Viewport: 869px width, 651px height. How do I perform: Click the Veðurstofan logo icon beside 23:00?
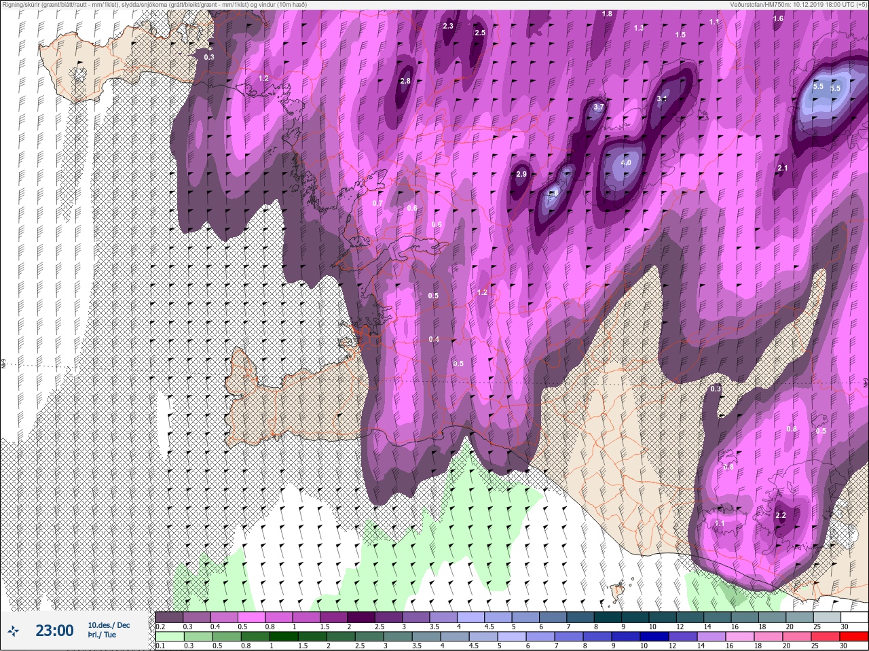(13, 631)
